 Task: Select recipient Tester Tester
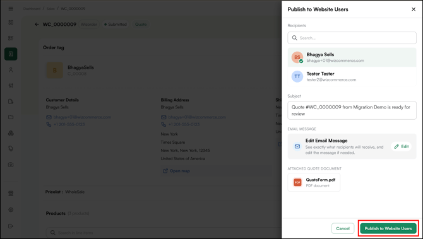click(352, 76)
